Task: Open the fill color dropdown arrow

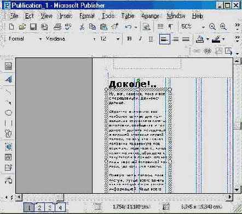Action: coord(208,39)
